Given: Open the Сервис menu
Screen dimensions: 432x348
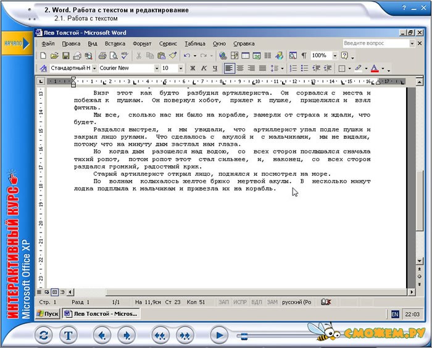Looking at the screenshot, I should tap(168, 44).
